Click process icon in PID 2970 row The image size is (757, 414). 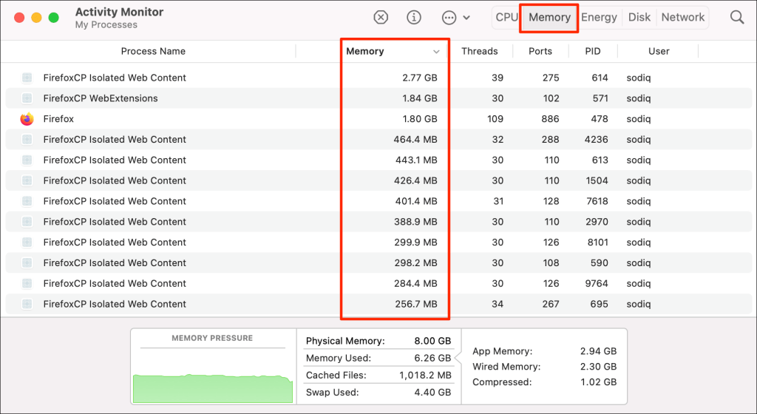point(27,222)
